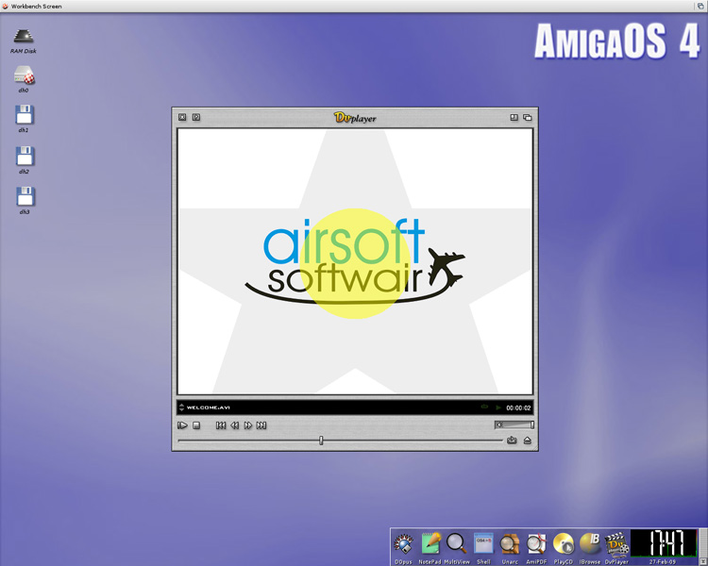
Task: Click the eject icon in DvPlayer
Action: 528,441
